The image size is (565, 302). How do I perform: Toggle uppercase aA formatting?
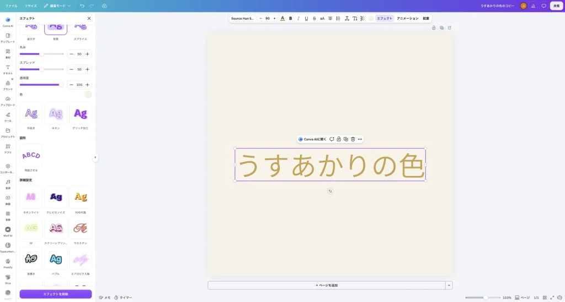pos(322,18)
